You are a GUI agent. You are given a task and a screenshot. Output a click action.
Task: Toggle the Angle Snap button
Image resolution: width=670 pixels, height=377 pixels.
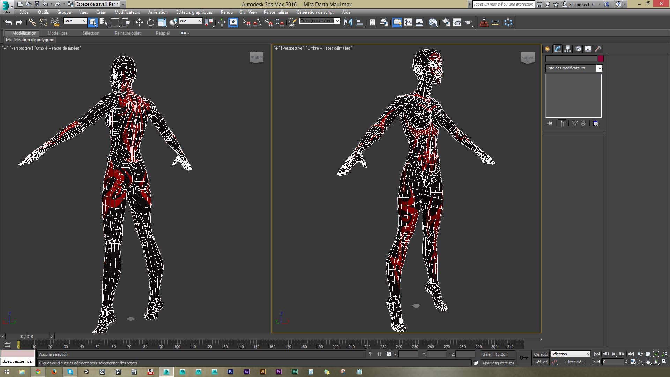tap(257, 22)
